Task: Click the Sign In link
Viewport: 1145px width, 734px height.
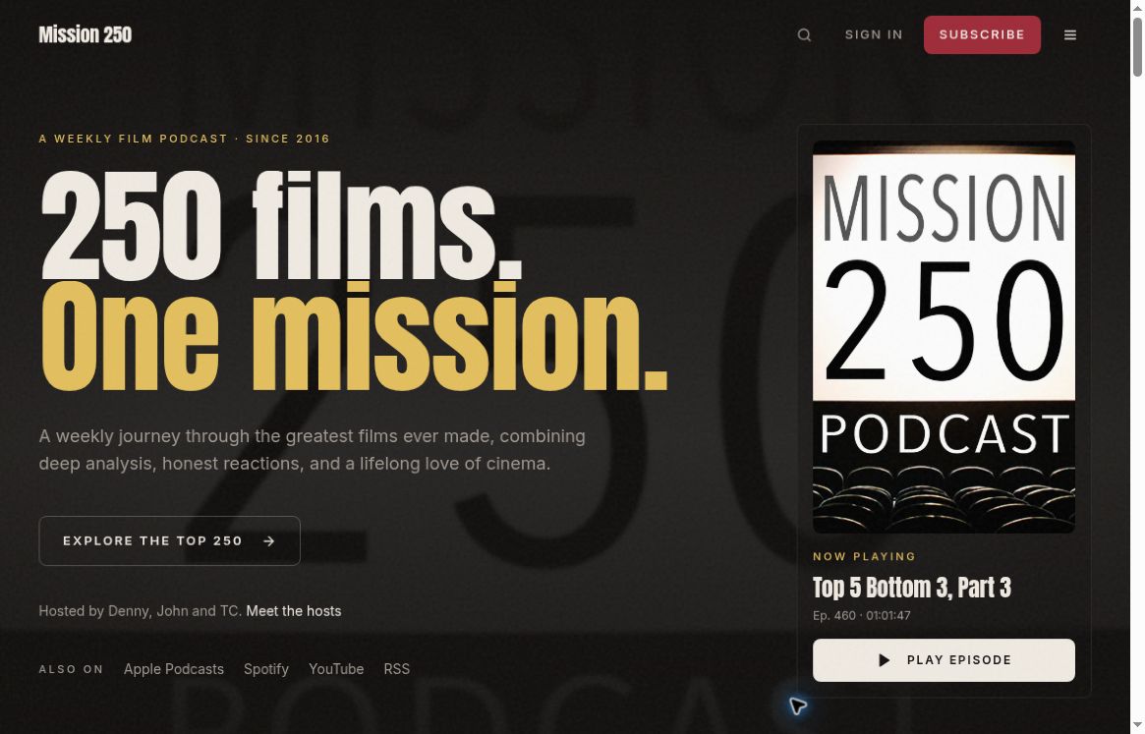Action: [874, 35]
